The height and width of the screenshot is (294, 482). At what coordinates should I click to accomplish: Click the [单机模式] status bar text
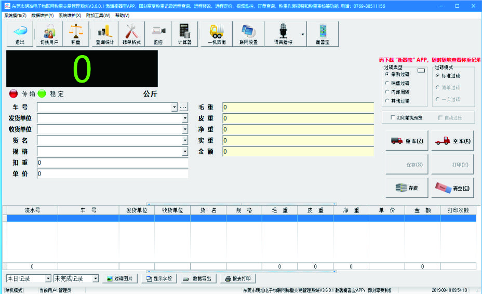(14, 290)
